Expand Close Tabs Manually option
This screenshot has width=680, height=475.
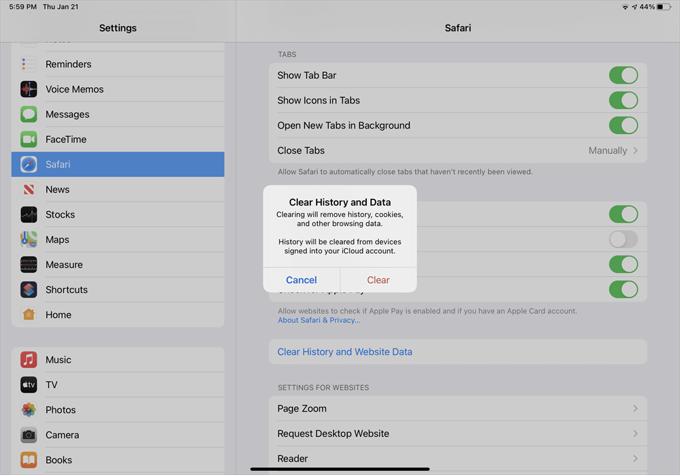613,150
